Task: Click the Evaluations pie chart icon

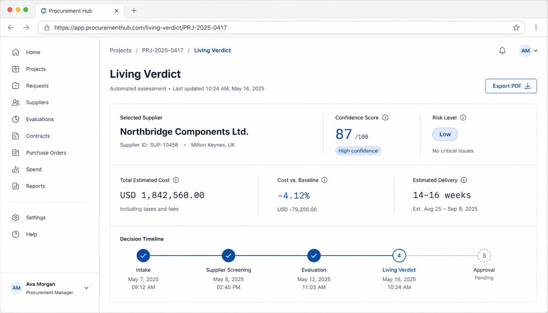Action: tap(15, 119)
